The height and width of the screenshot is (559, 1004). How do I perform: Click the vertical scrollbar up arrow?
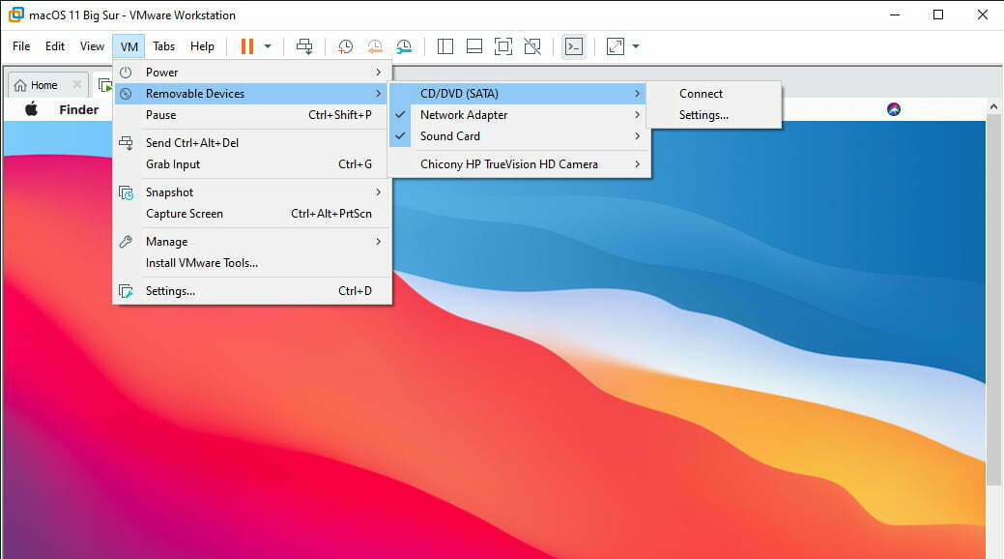[993, 106]
